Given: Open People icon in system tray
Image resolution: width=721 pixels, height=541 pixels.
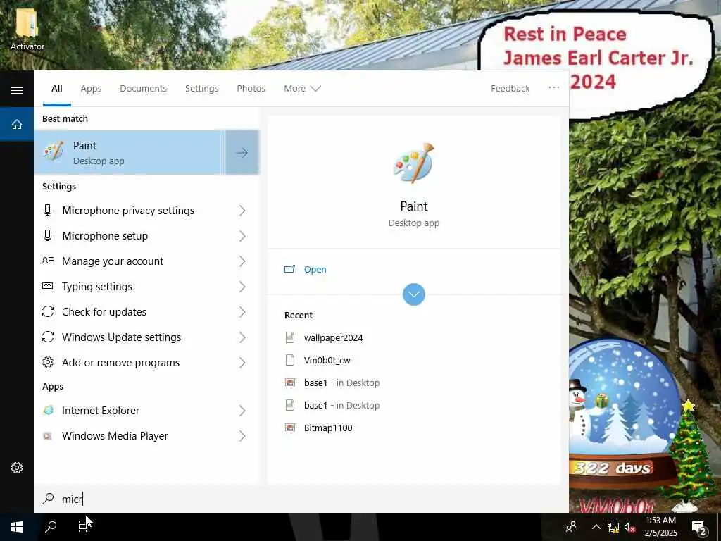Looking at the screenshot, I should [x=571, y=527].
